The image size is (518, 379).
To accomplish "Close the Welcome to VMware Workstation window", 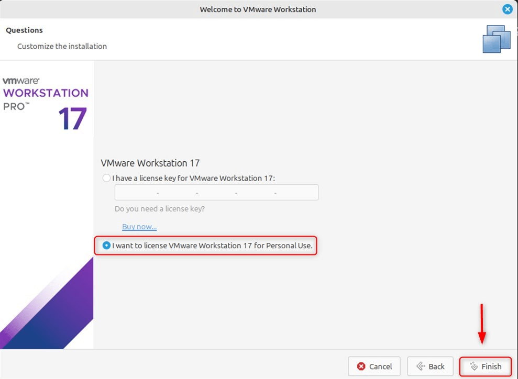I will point(507,9).
